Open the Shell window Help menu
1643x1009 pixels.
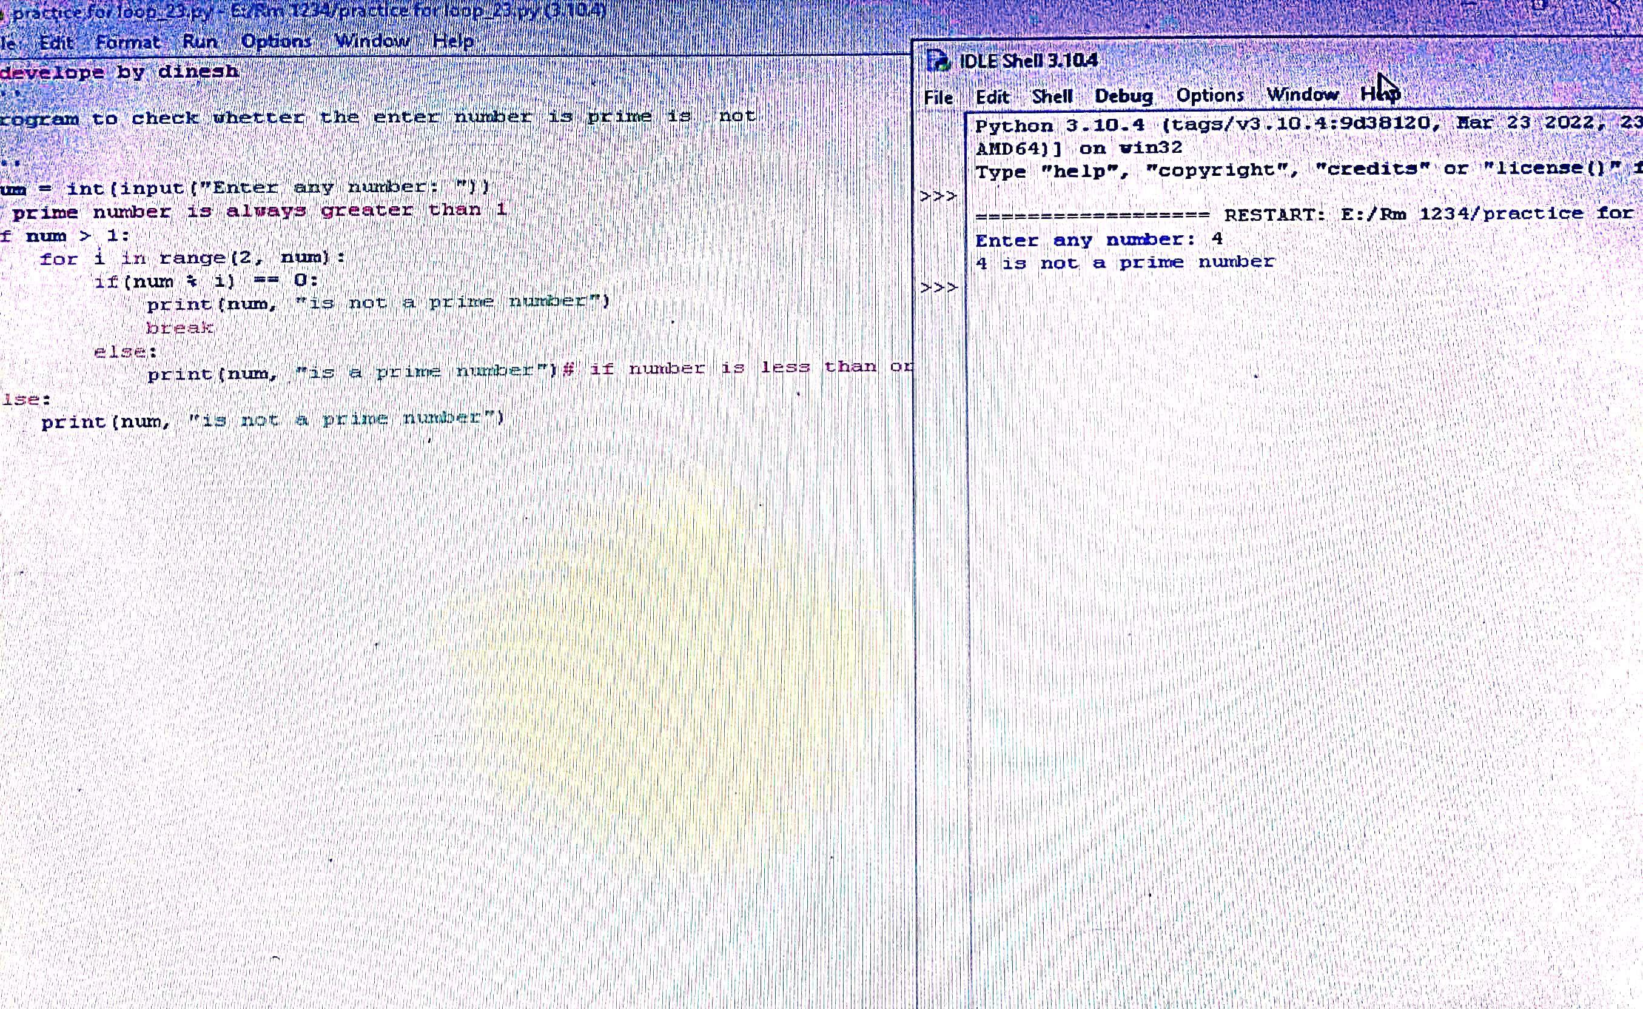tap(1379, 94)
